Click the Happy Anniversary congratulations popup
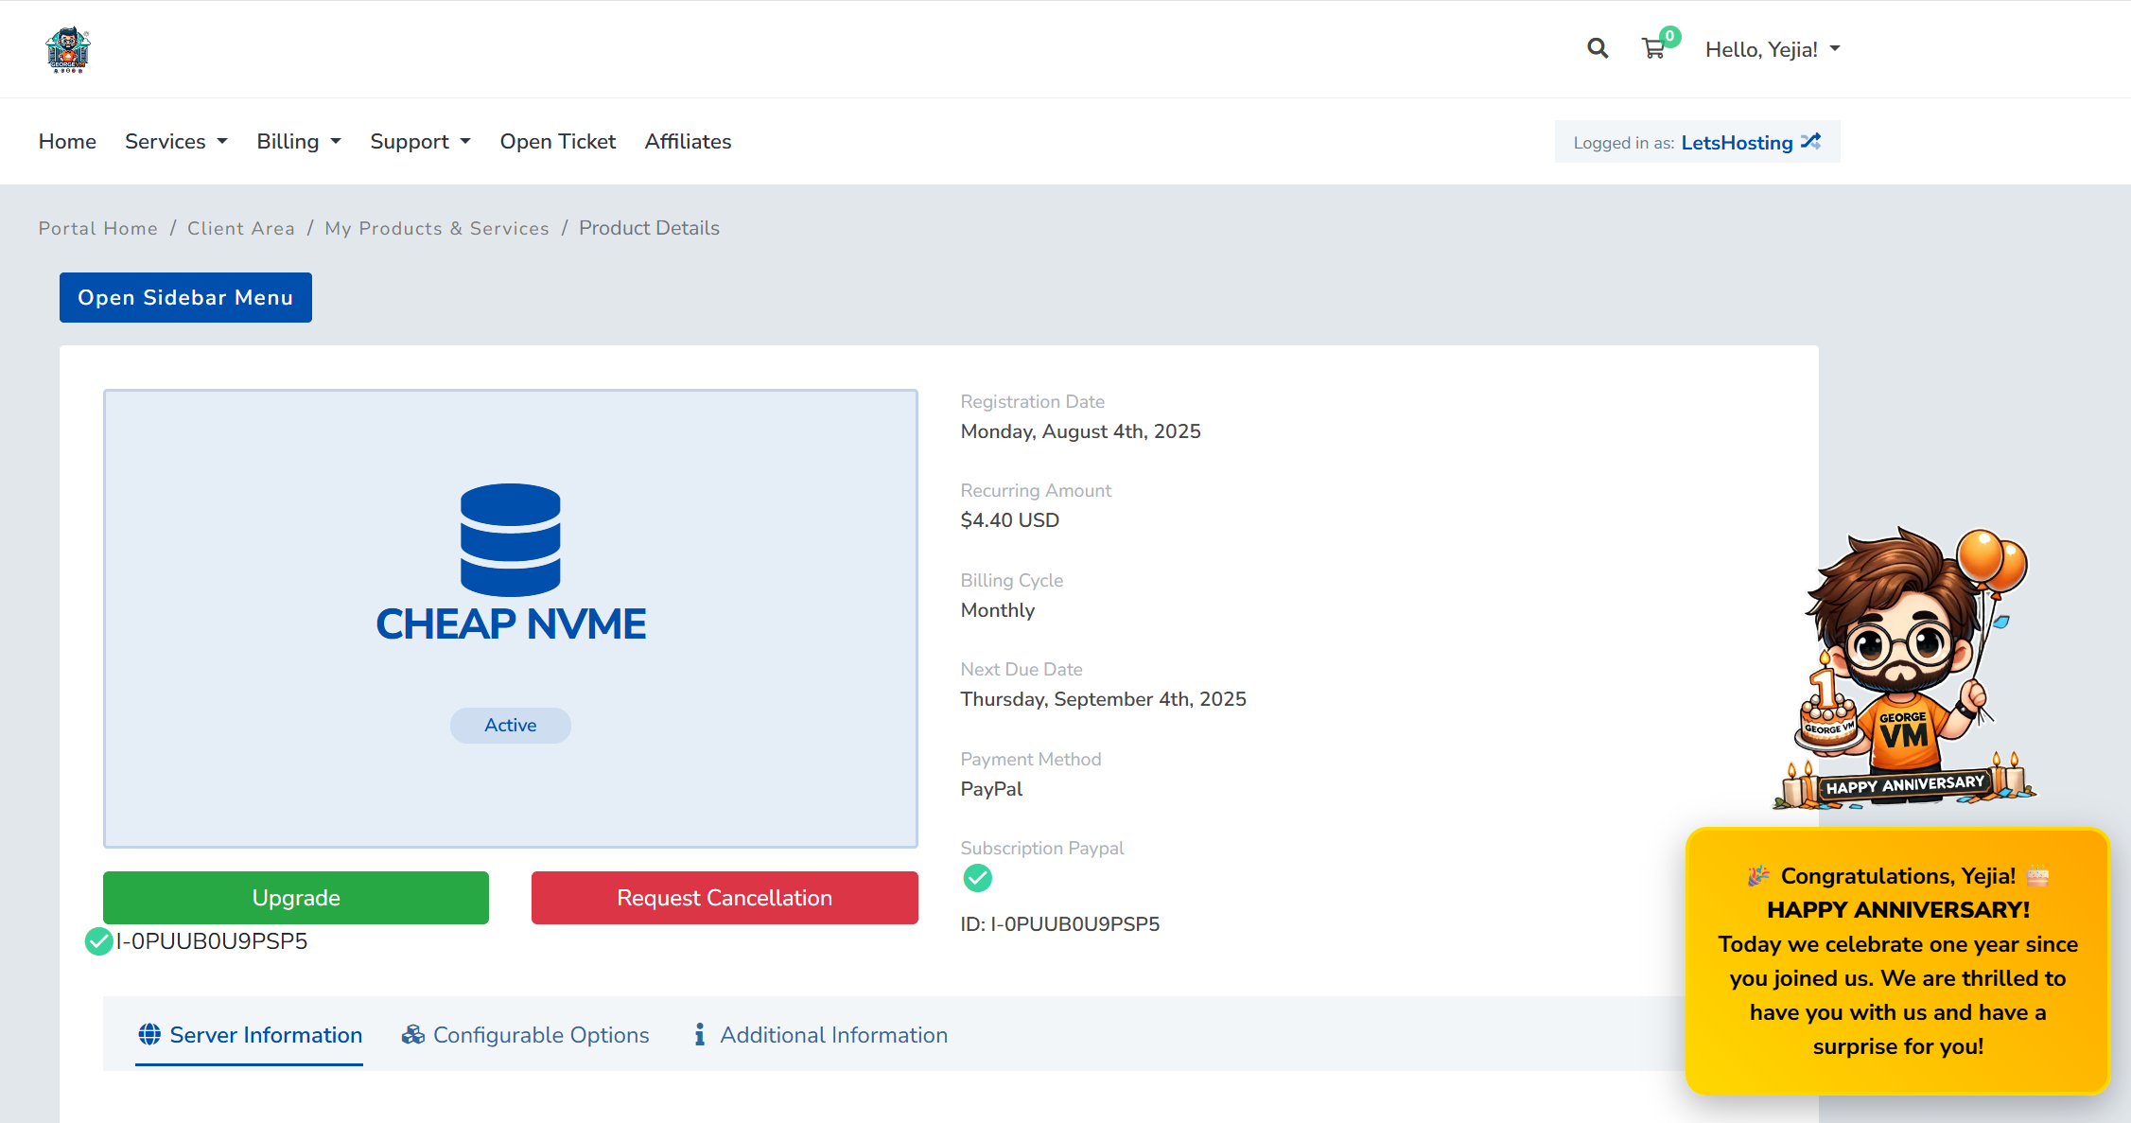This screenshot has height=1123, width=2131. pos(1897,960)
